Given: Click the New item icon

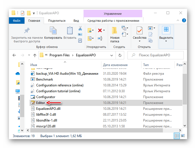Looking at the screenshot, I should 124,28.
